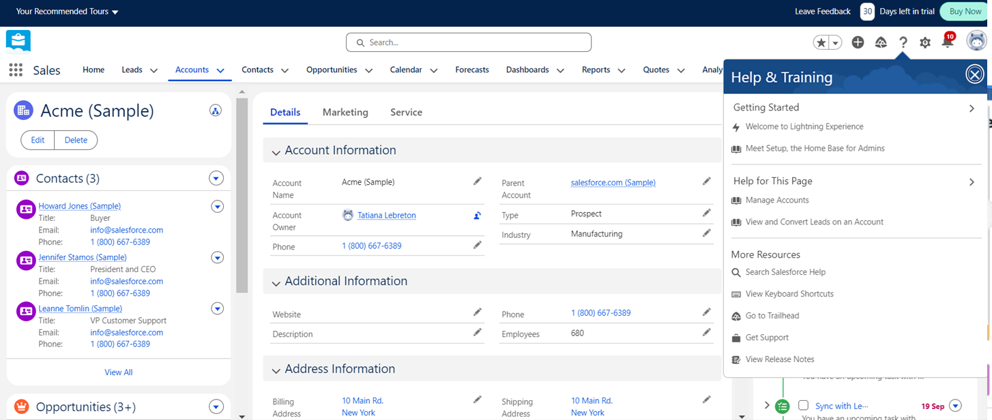Open the dropdown next to Howard Jones (Sample)
The height and width of the screenshot is (420, 992).
click(217, 206)
